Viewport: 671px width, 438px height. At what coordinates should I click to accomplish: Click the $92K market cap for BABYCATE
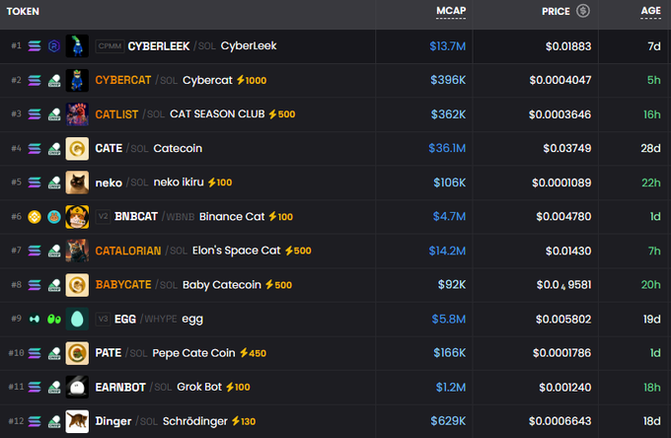[452, 285]
